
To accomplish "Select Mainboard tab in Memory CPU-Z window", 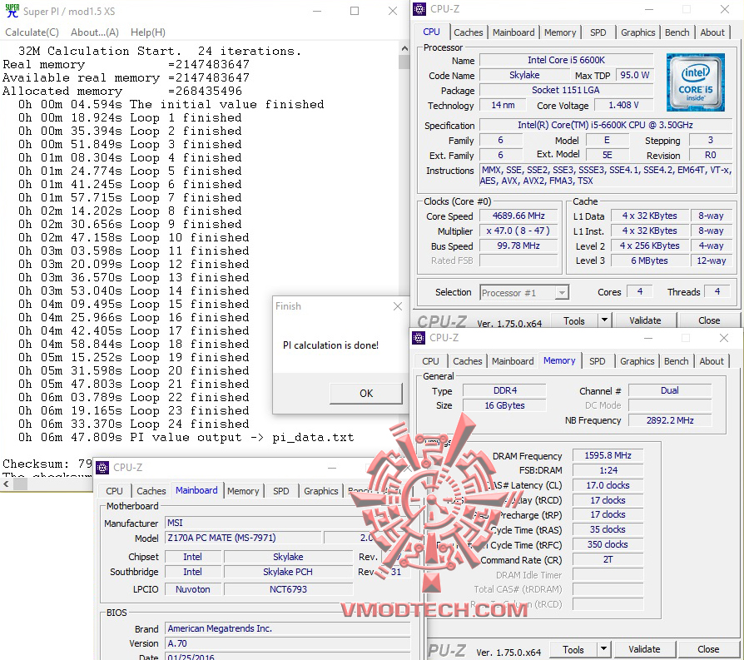I will pos(513,361).
